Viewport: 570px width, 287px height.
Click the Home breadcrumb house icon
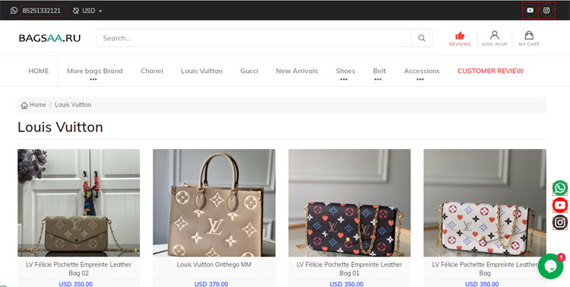point(24,105)
